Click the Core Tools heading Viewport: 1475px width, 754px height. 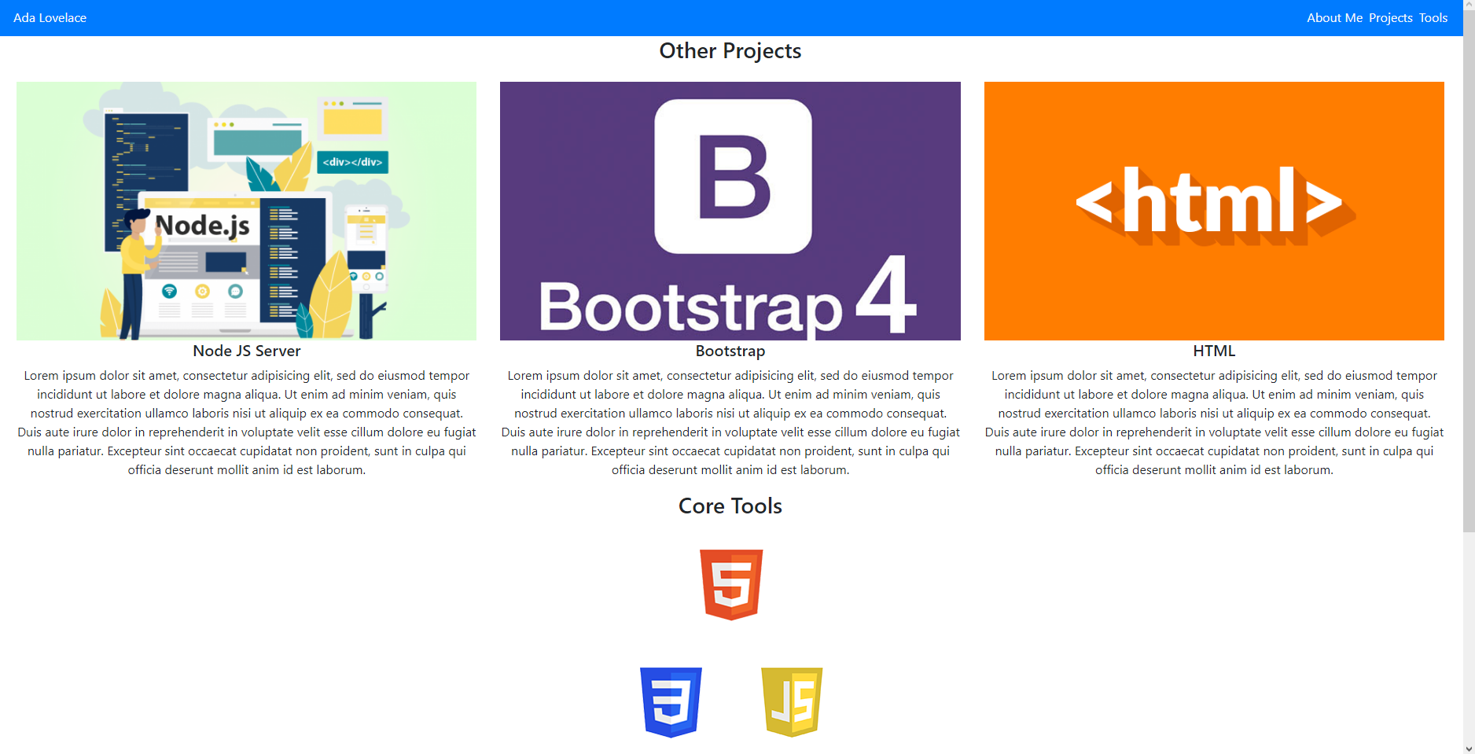[730, 506]
